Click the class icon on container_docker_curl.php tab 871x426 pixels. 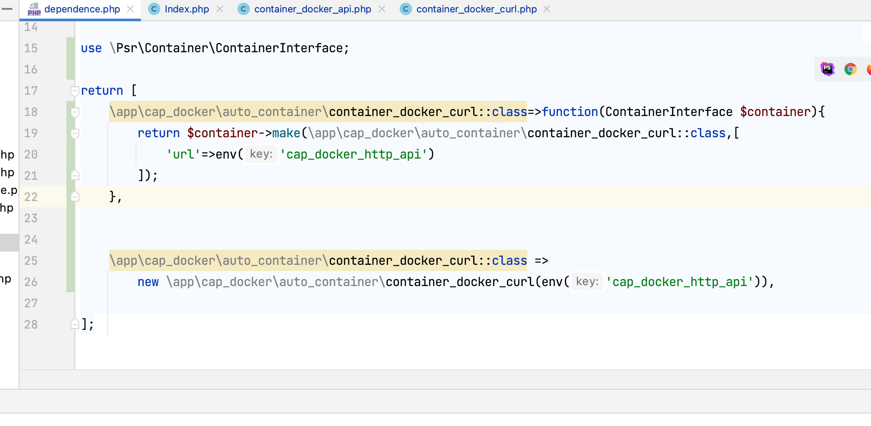[406, 9]
